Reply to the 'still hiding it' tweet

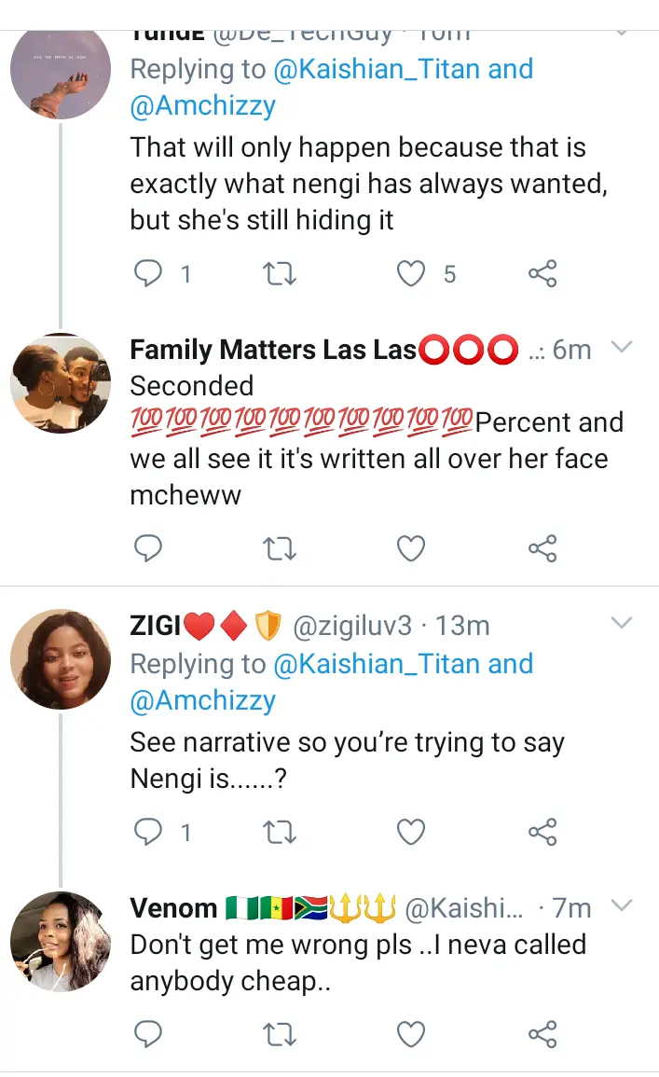[148, 273]
